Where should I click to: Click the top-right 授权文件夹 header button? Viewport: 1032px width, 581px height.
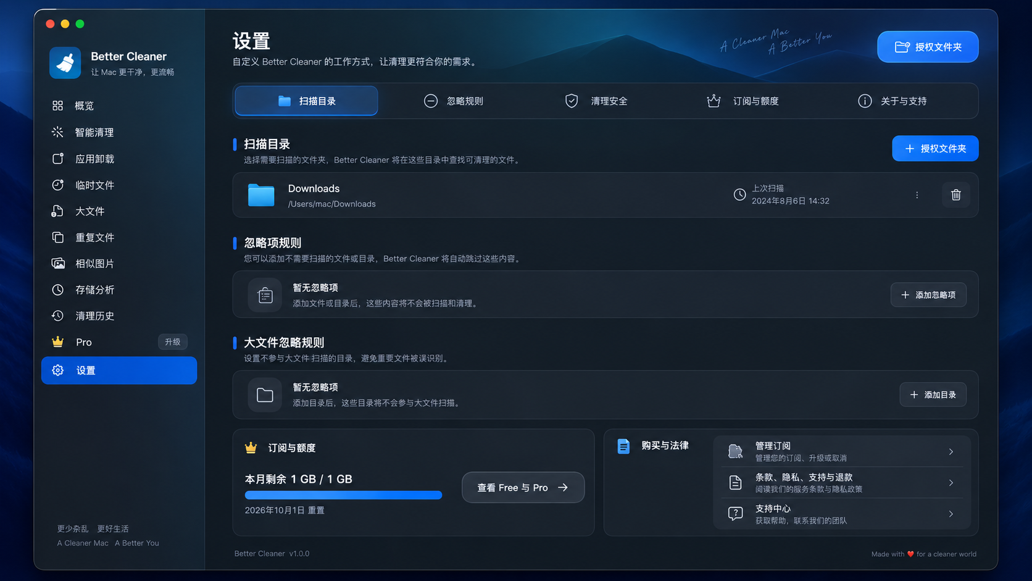point(928,47)
